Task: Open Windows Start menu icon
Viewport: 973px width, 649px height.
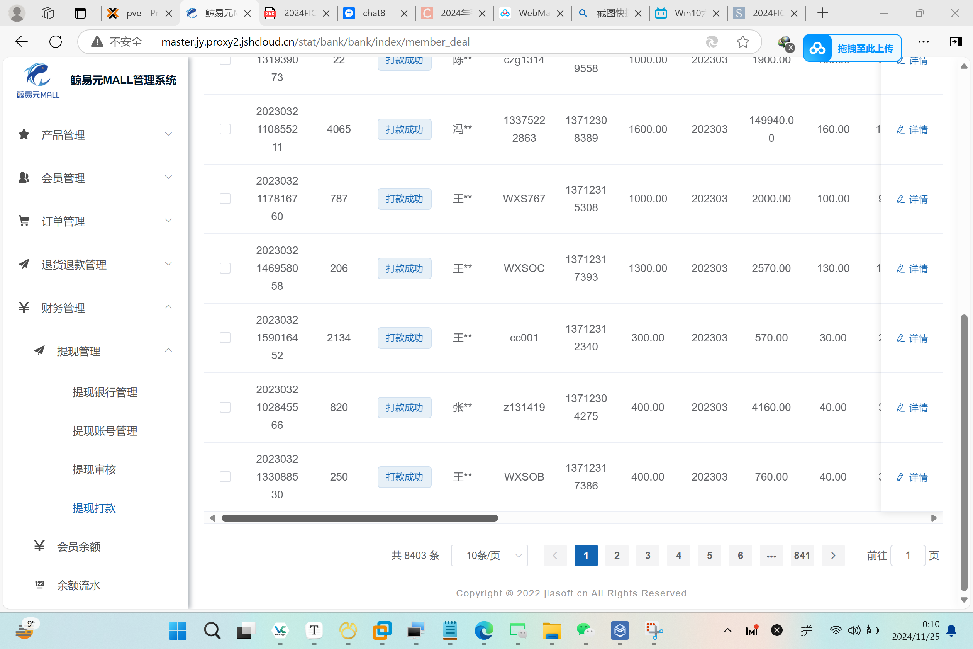Action: coord(178,630)
